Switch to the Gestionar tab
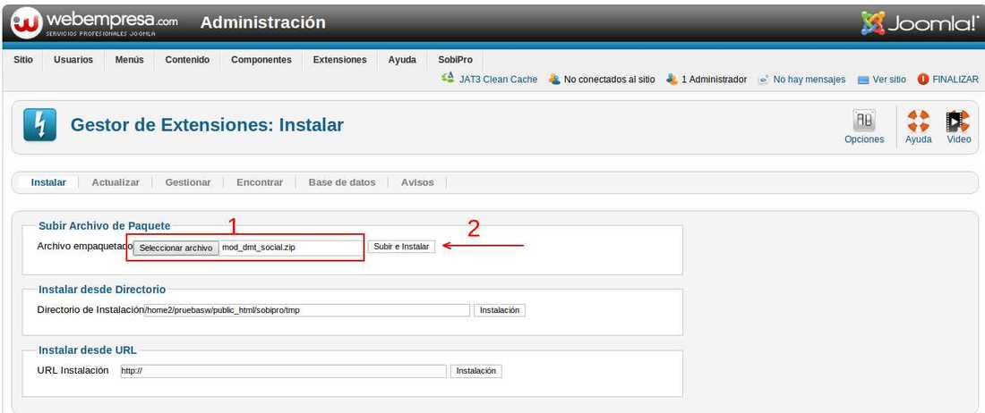This screenshot has height=413, width=985. click(x=188, y=182)
